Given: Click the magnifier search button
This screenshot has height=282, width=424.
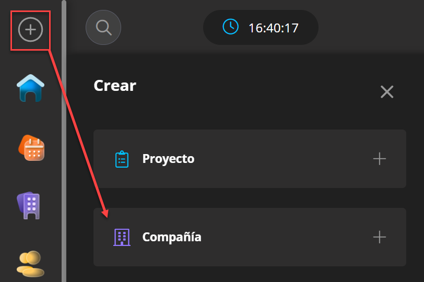Looking at the screenshot, I should point(103,28).
